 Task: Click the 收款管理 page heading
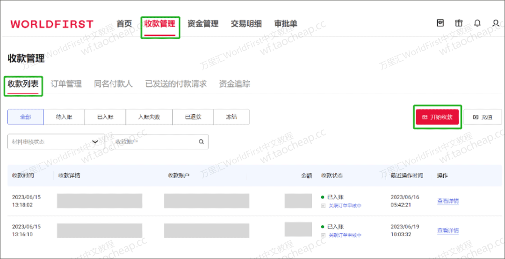click(26, 59)
